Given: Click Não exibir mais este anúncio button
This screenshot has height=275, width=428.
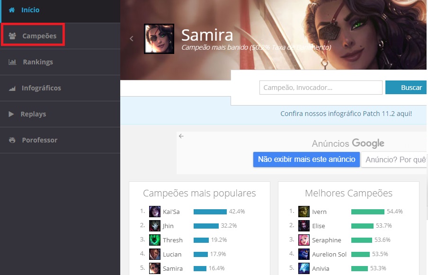Looking at the screenshot, I should [x=306, y=160].
